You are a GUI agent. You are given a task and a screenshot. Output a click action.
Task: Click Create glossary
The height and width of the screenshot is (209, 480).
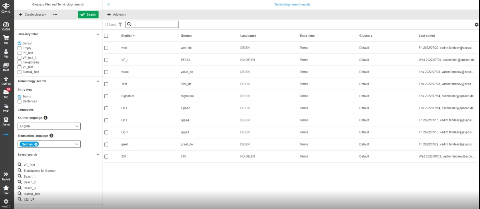tap(33, 15)
